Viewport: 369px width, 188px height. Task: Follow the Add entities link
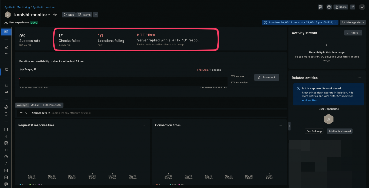pyautogui.click(x=309, y=100)
